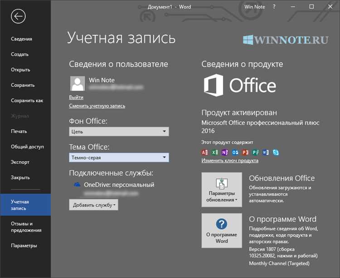Select Открыть in the sidebar
The image size is (340, 278).
click(20, 70)
